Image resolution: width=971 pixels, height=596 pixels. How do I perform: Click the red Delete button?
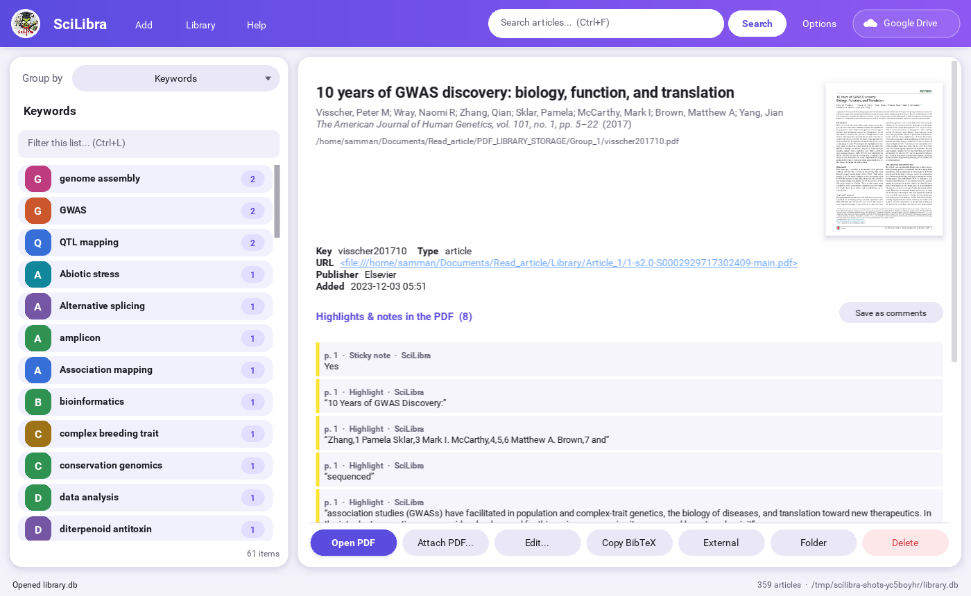click(905, 543)
